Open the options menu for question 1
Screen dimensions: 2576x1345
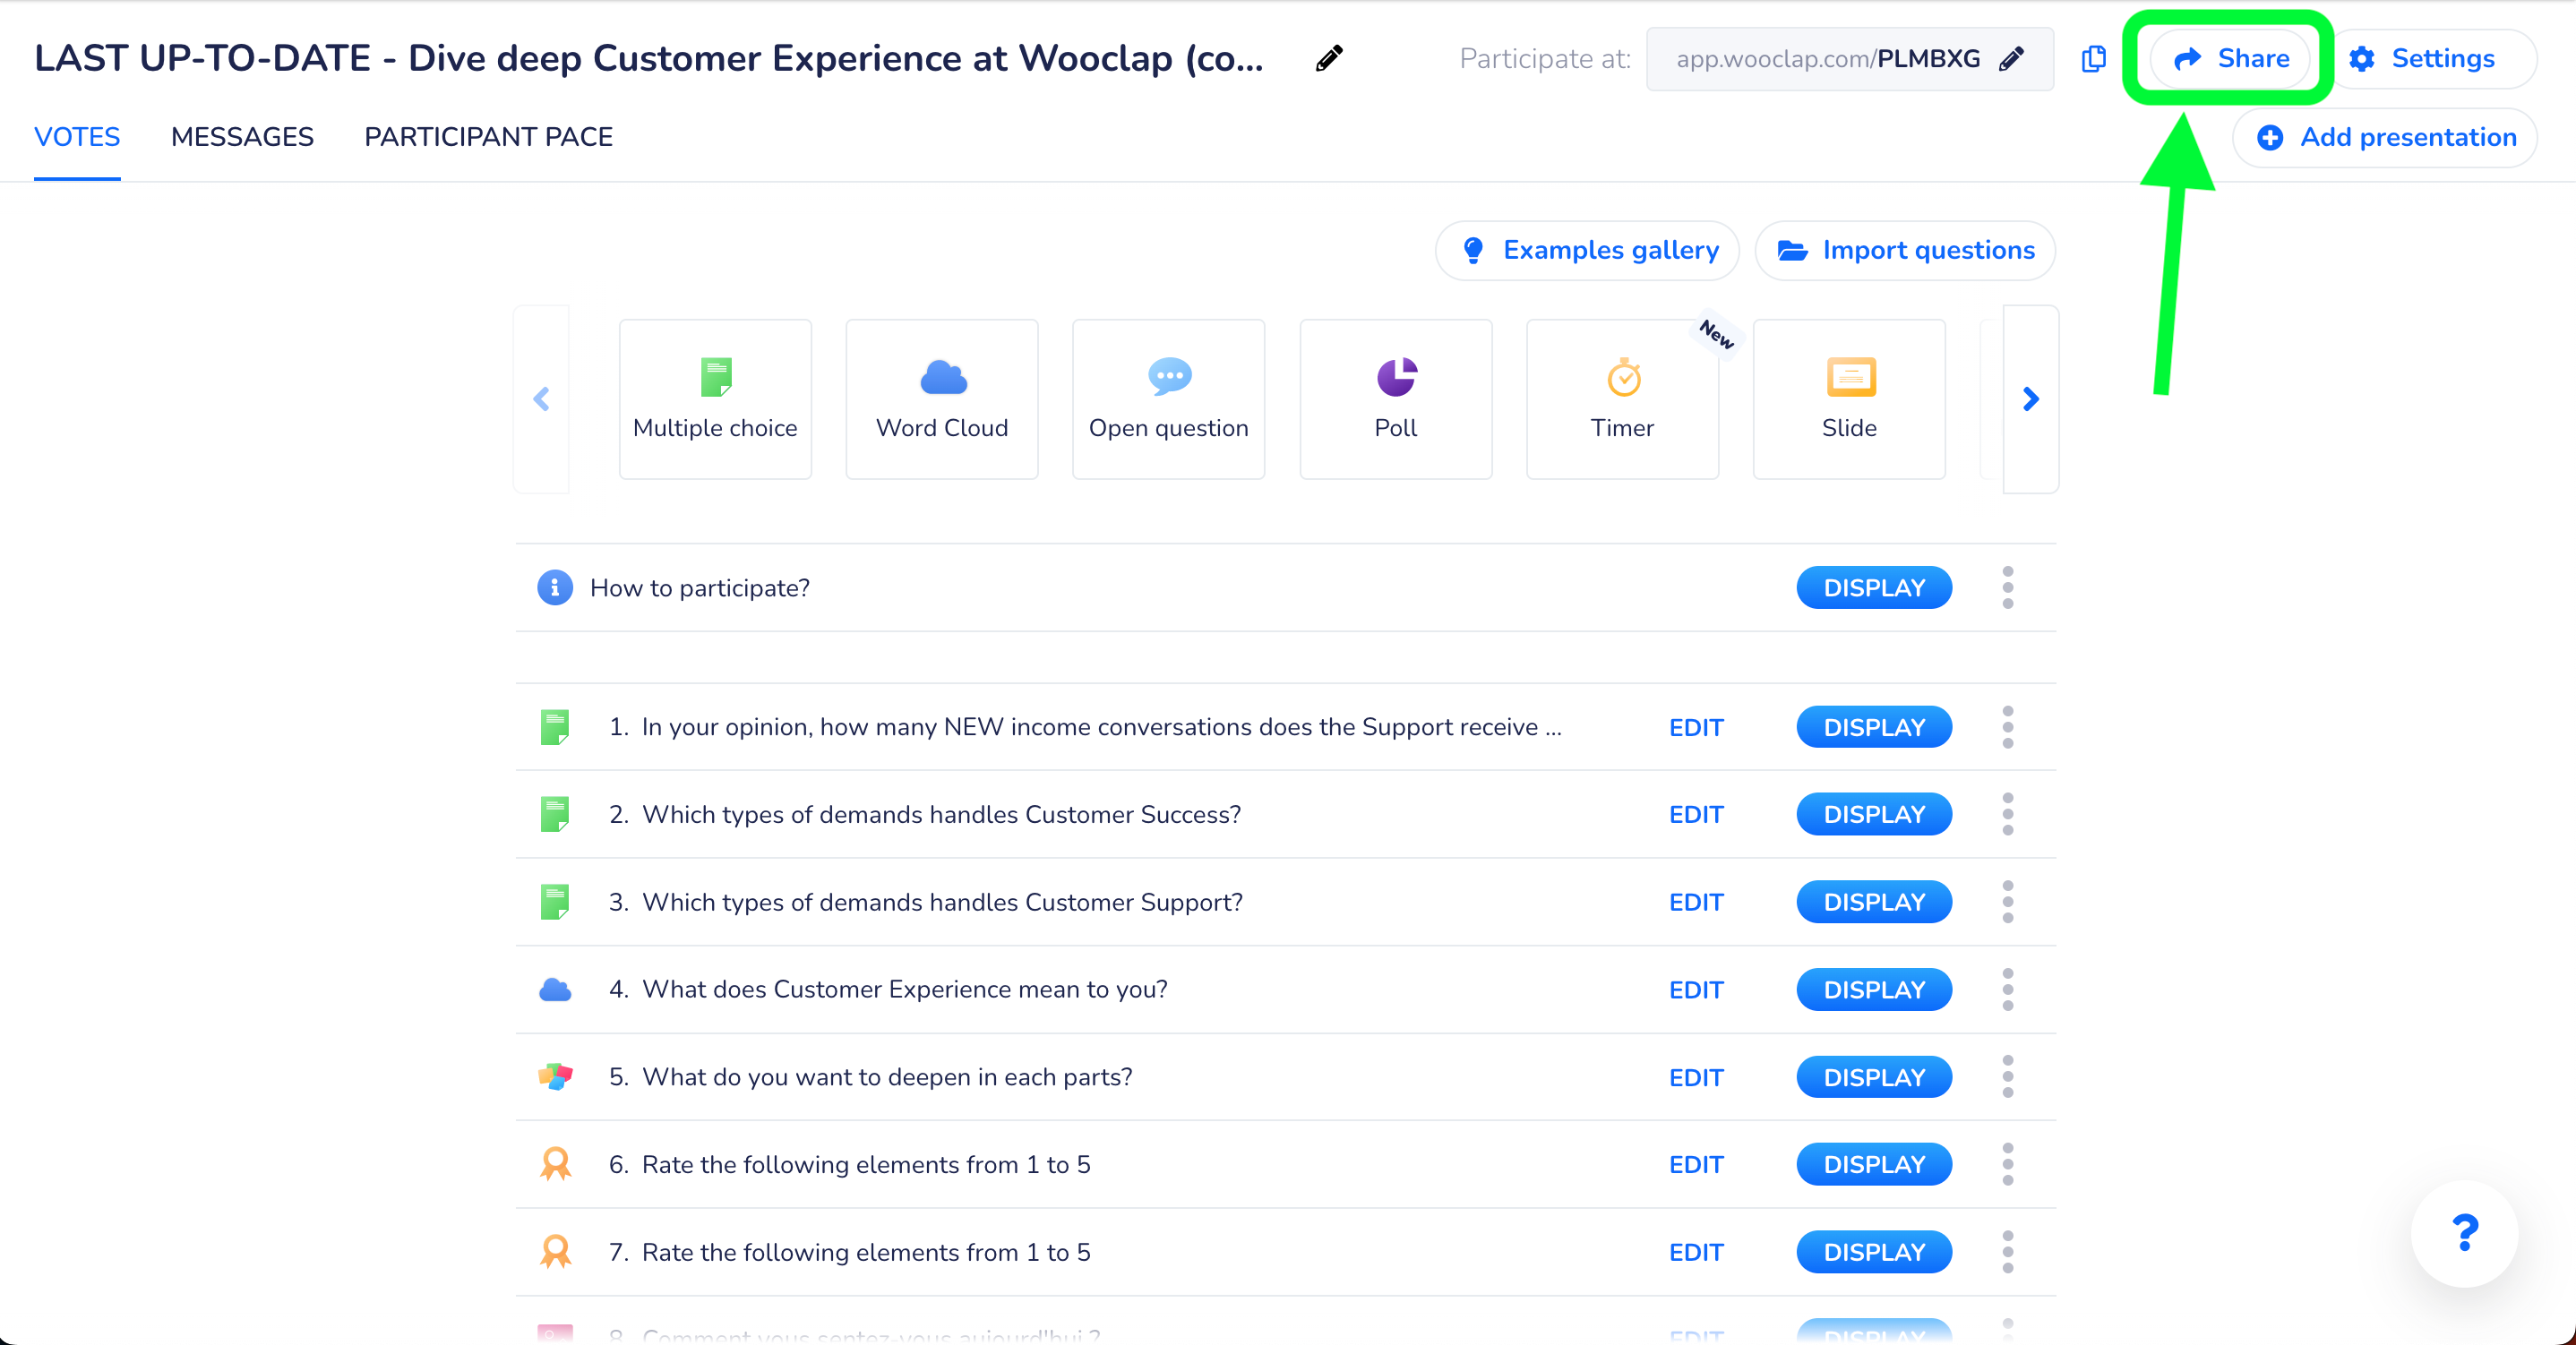coord(2008,727)
